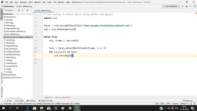Open the Window menu
197x111 pixels.
coord(61,2)
